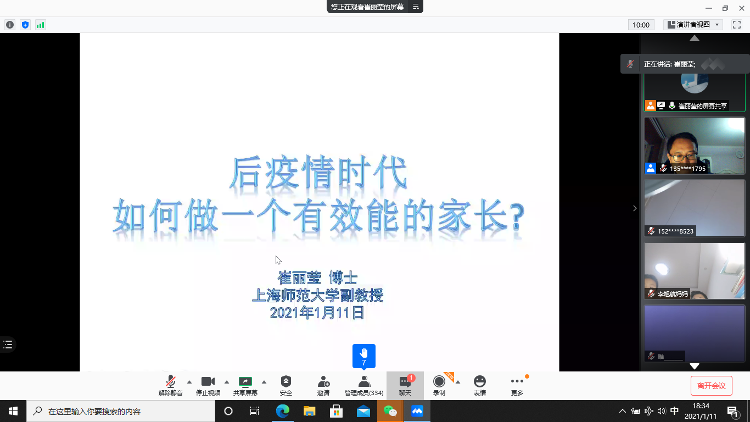The image size is (750, 422).
Task: Click the Invite (邀请) icon
Action: point(323,385)
